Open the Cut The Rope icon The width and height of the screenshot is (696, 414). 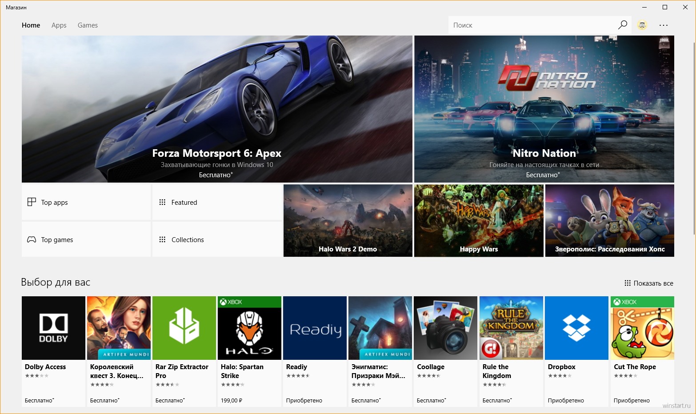click(642, 328)
